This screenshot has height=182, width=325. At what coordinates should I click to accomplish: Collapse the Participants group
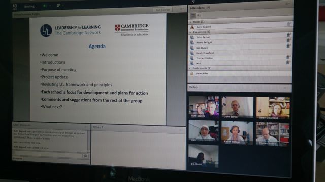(x=190, y=68)
